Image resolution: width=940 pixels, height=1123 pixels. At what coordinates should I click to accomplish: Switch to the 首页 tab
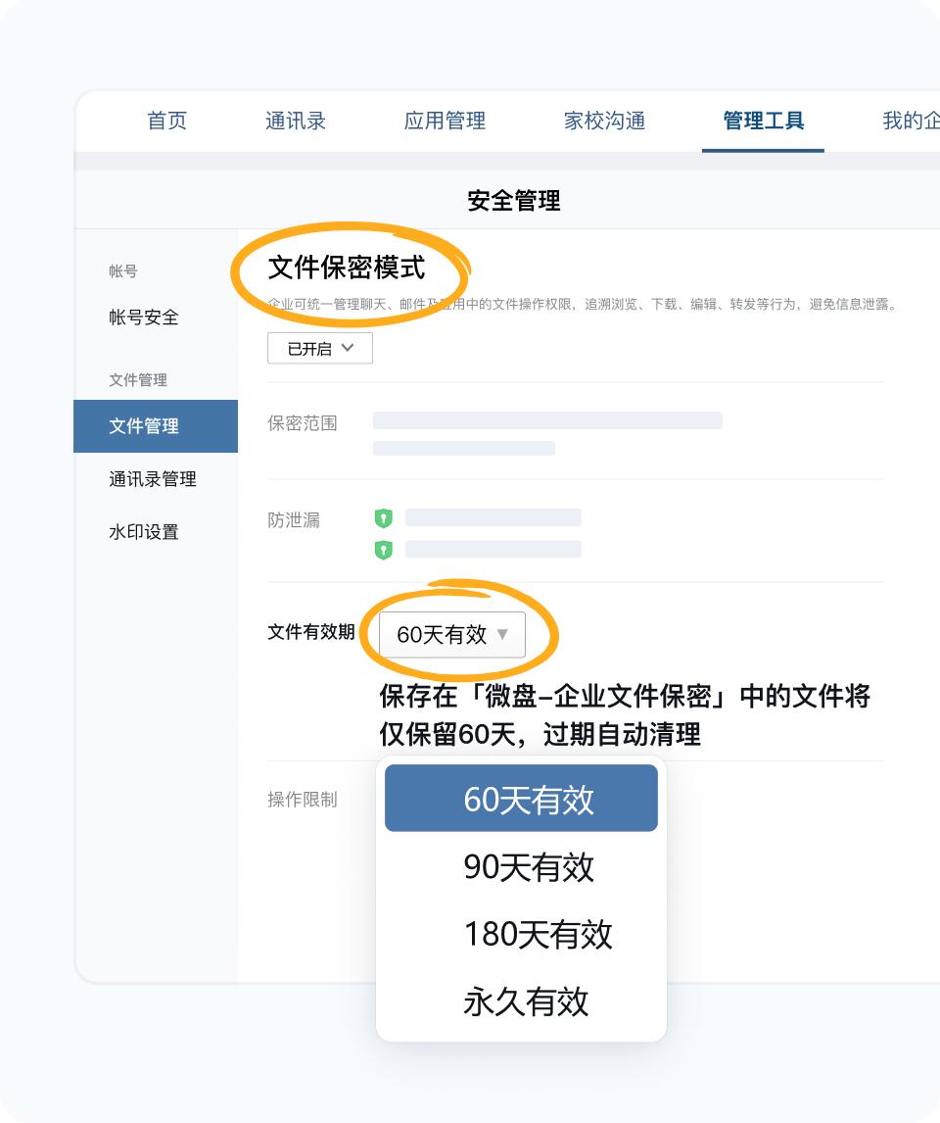(x=166, y=122)
